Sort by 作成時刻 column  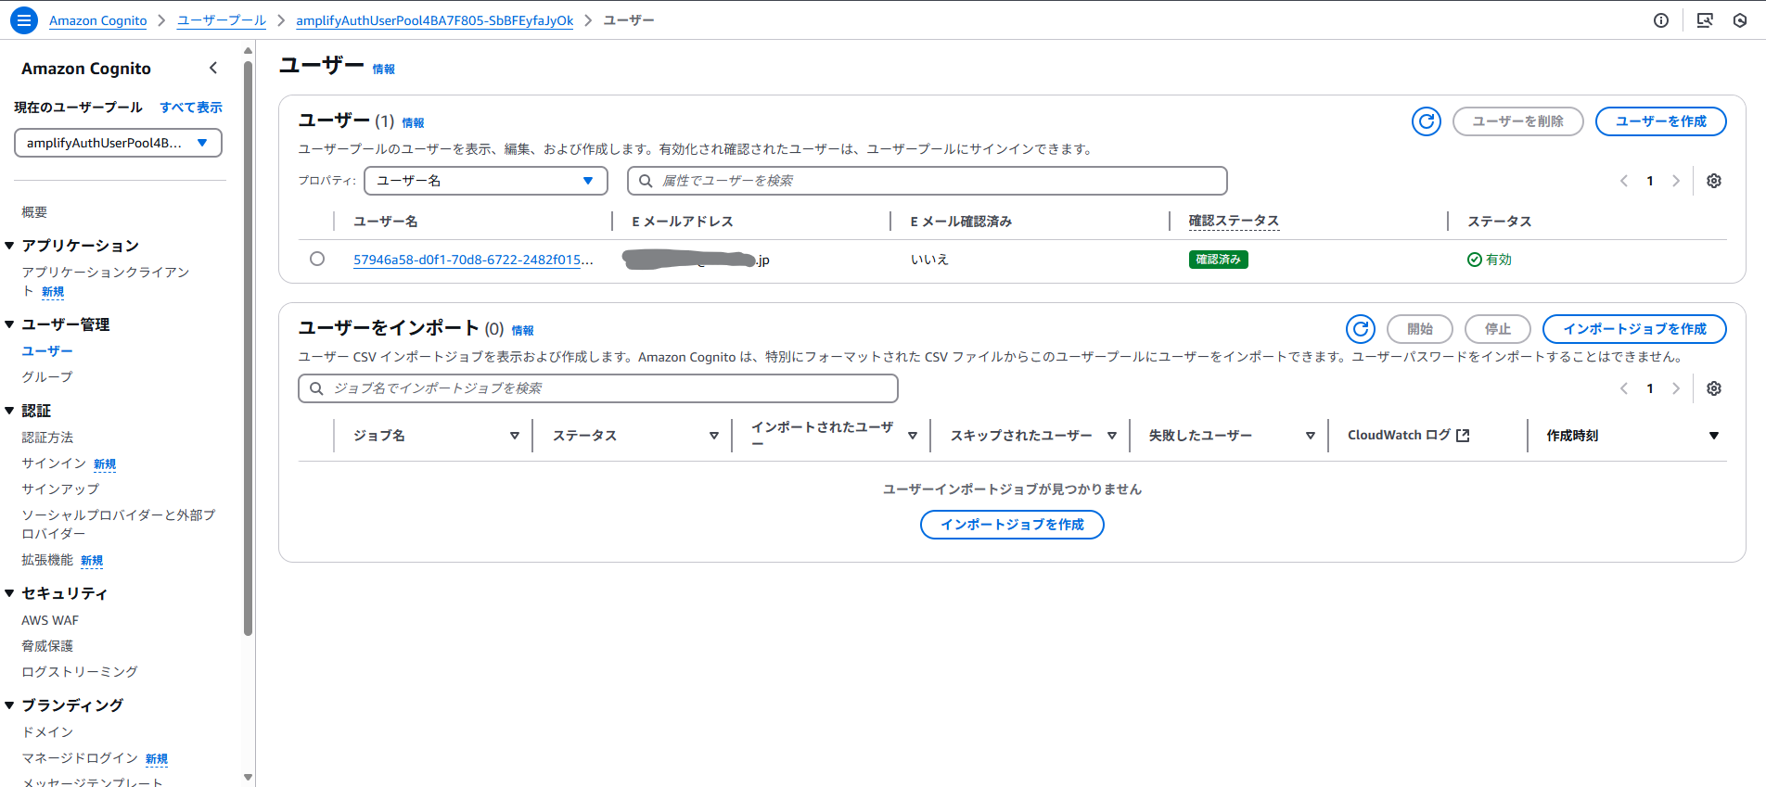point(1714,436)
